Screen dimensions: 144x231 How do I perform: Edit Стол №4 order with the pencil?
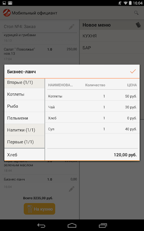pyautogui.click(x=72, y=27)
